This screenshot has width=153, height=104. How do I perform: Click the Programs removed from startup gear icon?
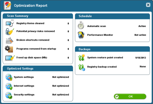pos(9,49)
